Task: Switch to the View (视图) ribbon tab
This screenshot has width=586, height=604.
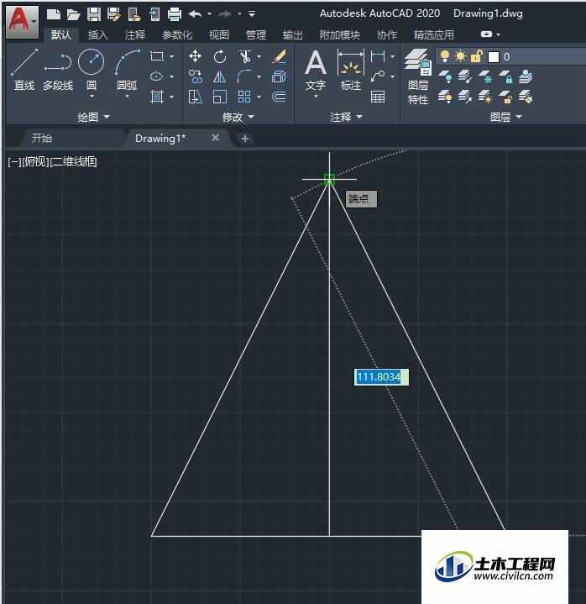Action: click(218, 35)
